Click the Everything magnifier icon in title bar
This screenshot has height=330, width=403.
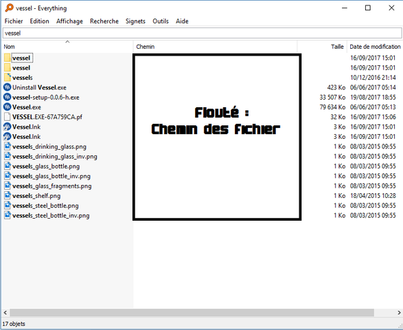click(9, 8)
